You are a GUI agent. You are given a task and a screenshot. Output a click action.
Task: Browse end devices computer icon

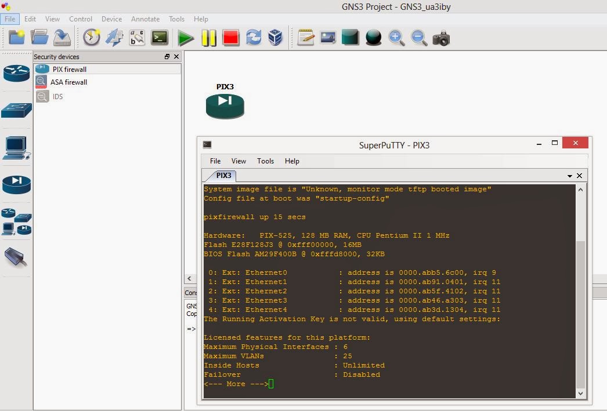tap(16, 147)
